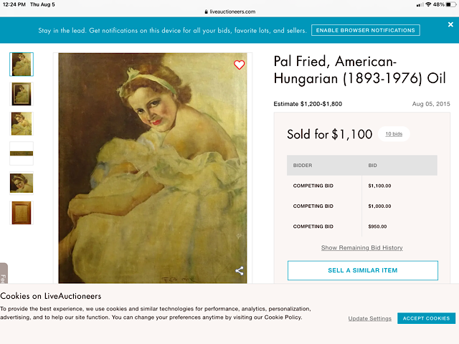Show the sixth thumbnail of painting back

tap(21, 212)
